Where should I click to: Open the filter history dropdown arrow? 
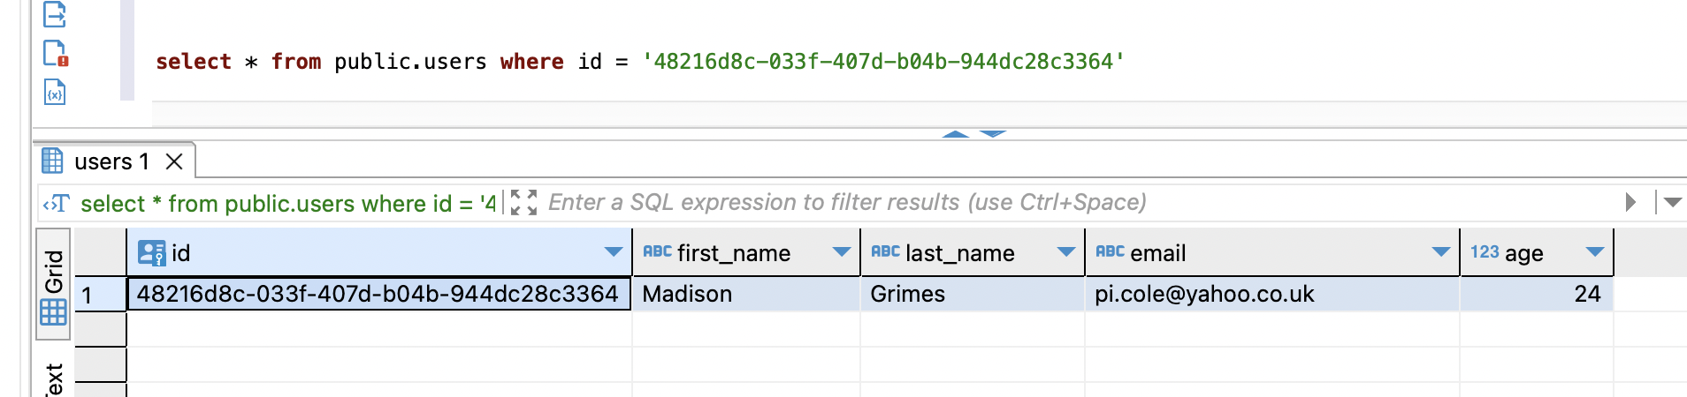(1672, 202)
